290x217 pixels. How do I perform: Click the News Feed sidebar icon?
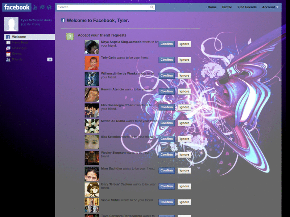coord(8,43)
